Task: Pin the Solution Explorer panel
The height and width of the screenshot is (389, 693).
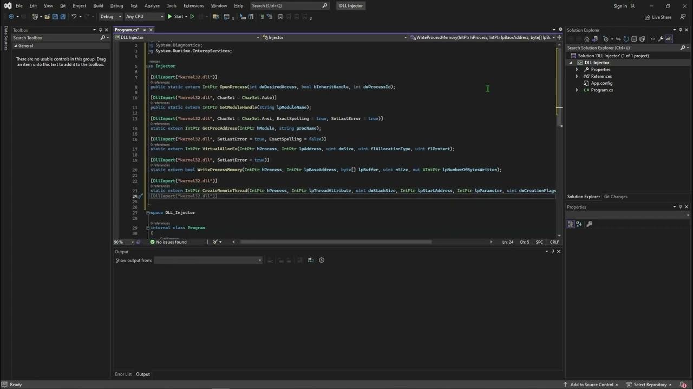Action: (x=681, y=30)
